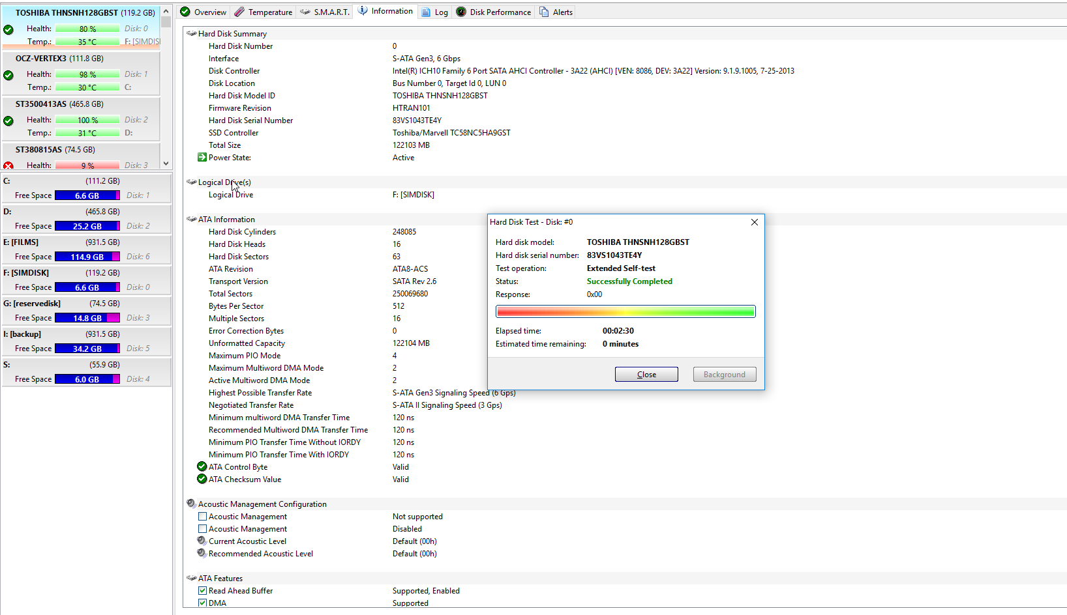Click the green check icon for ATA Checksum Value

pos(202,479)
